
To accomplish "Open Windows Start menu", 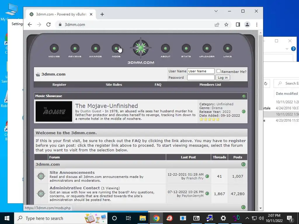I will pyautogui.click(x=7, y=218).
